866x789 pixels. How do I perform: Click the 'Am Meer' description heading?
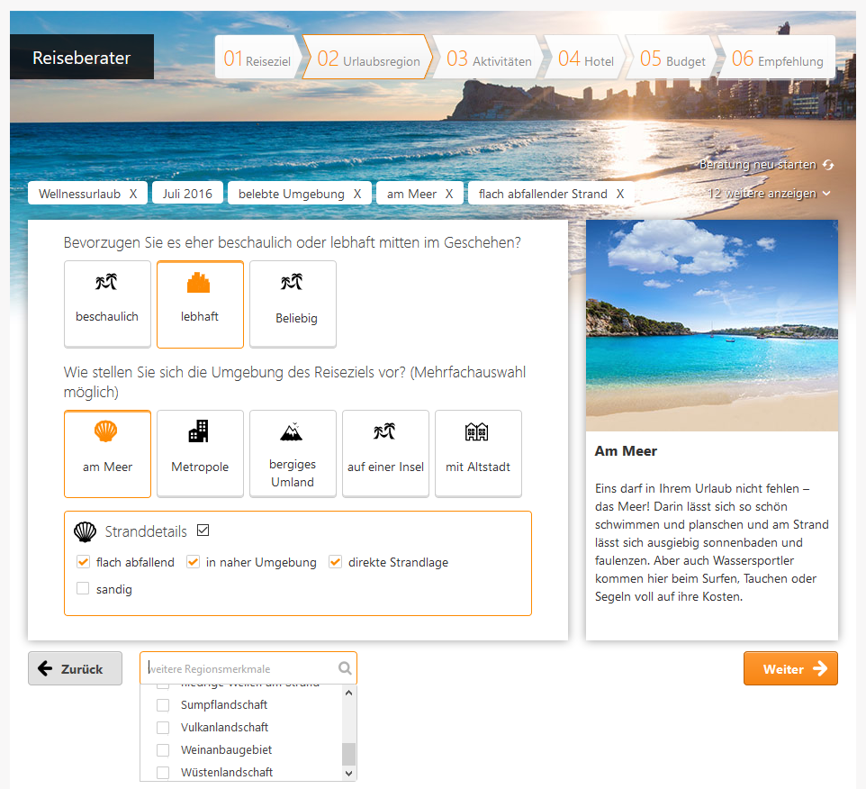click(626, 451)
